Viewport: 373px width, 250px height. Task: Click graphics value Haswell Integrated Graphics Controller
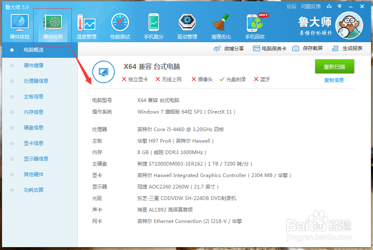pyautogui.click(x=214, y=175)
